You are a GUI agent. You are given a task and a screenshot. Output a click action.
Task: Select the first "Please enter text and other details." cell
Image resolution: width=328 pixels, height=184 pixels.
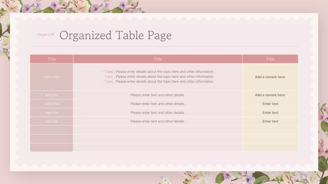click(x=158, y=95)
